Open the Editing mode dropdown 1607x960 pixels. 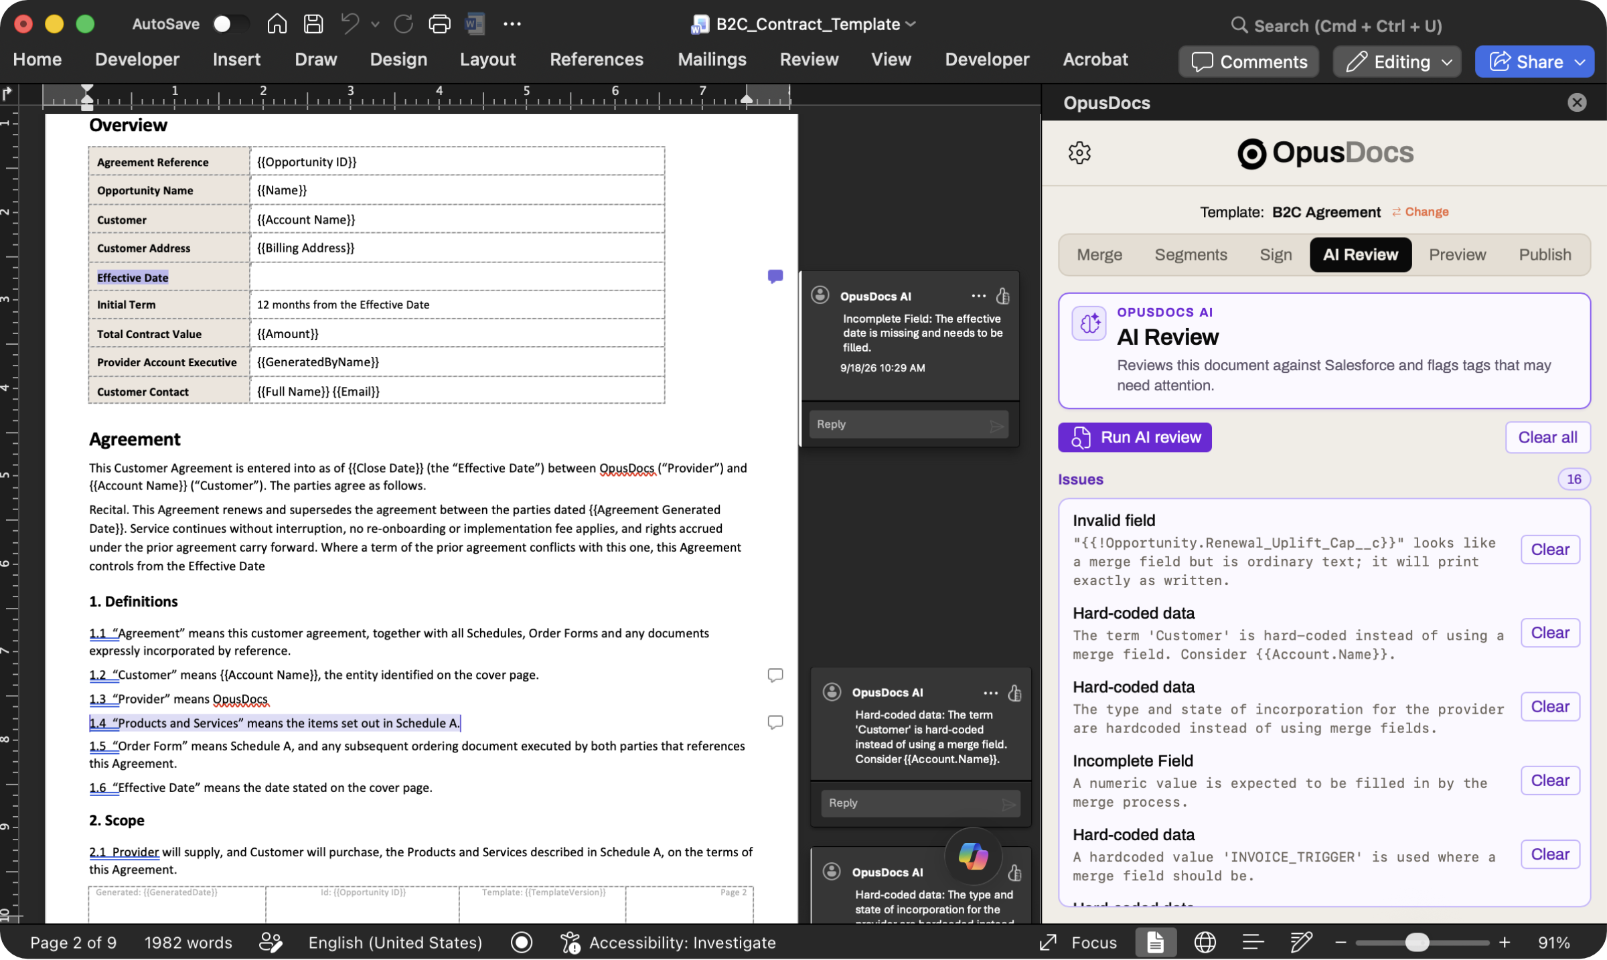[1397, 62]
